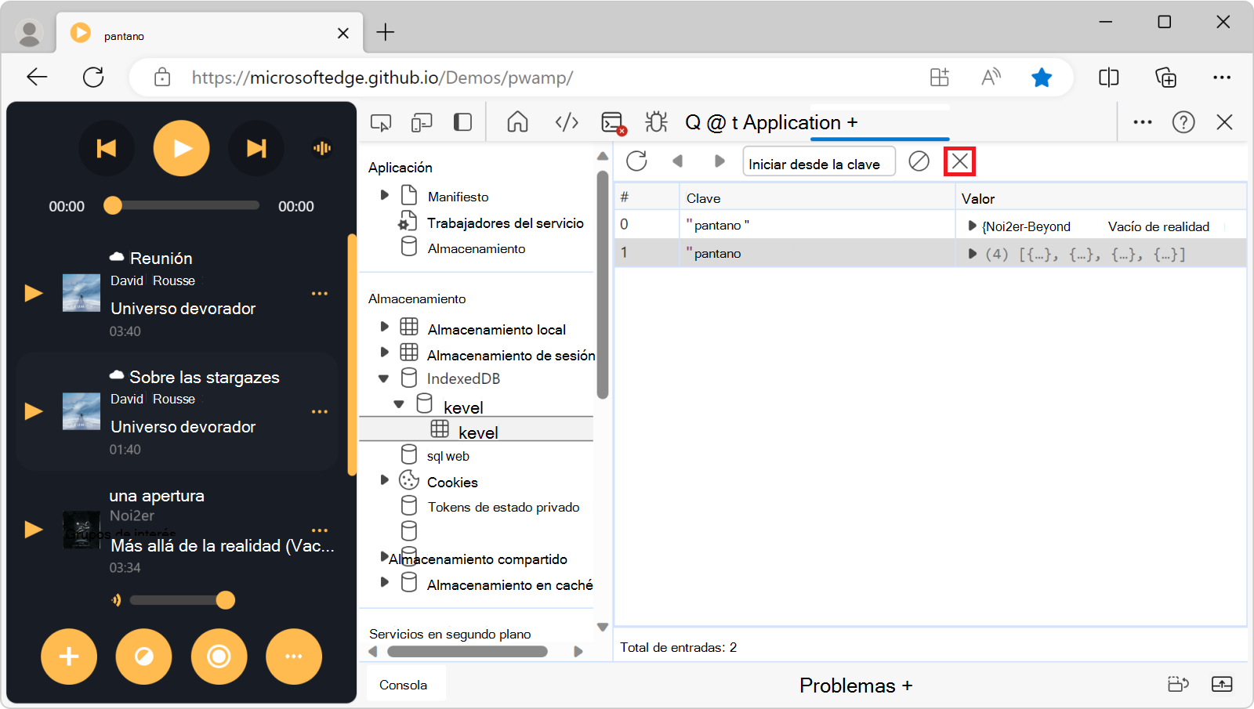Play the Reunión song
Image resolution: width=1254 pixels, height=709 pixels.
click(34, 293)
